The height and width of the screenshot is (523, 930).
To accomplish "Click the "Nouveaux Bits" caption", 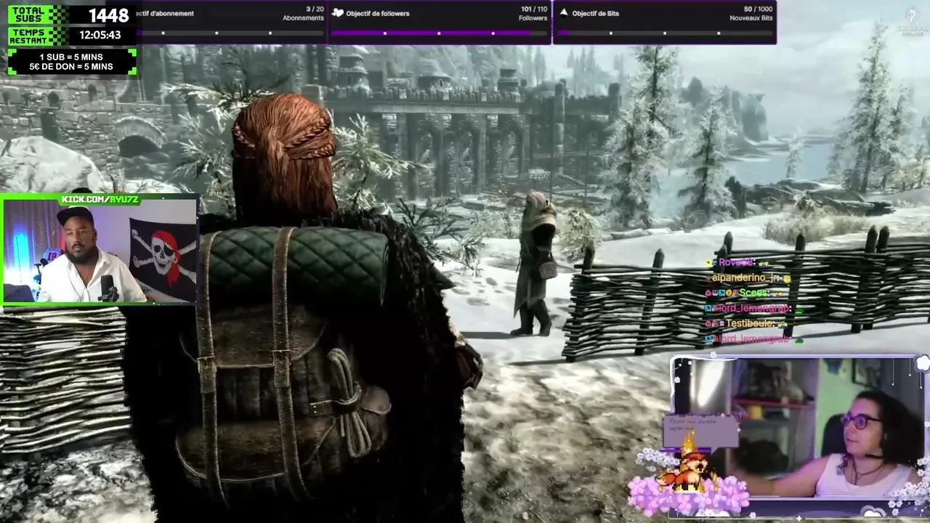I will [x=751, y=18].
